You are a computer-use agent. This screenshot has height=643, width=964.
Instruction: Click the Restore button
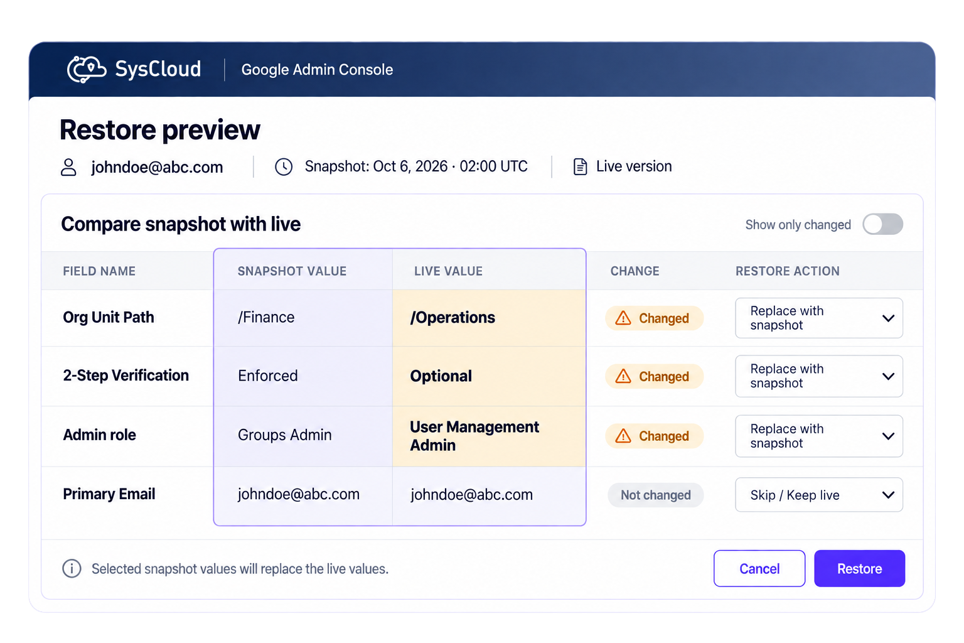pyautogui.click(x=859, y=568)
